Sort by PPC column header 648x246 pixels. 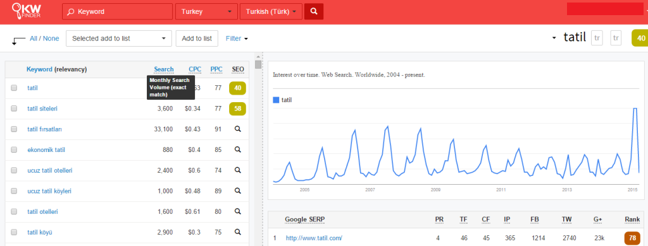coord(216,69)
